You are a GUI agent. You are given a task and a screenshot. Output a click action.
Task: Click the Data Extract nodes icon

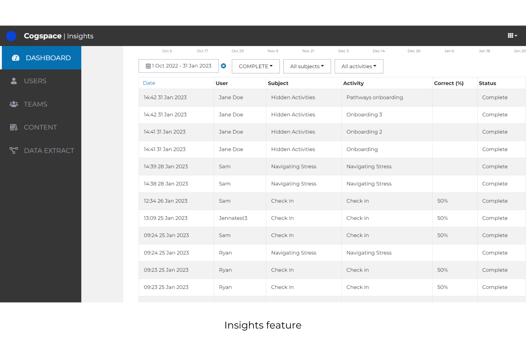14,151
